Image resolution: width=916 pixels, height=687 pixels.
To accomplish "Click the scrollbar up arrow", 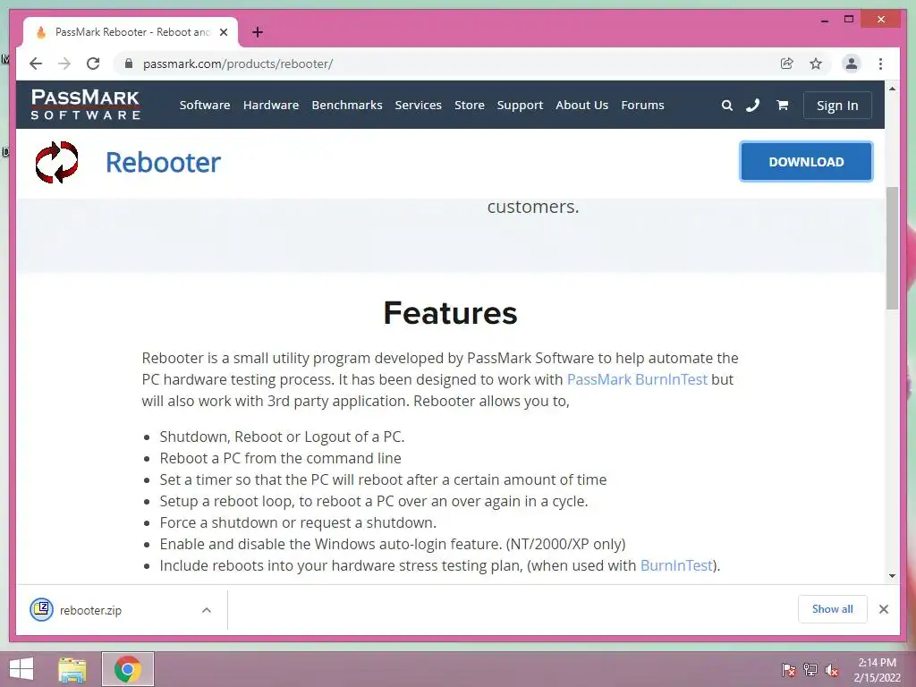I will tap(892, 89).
